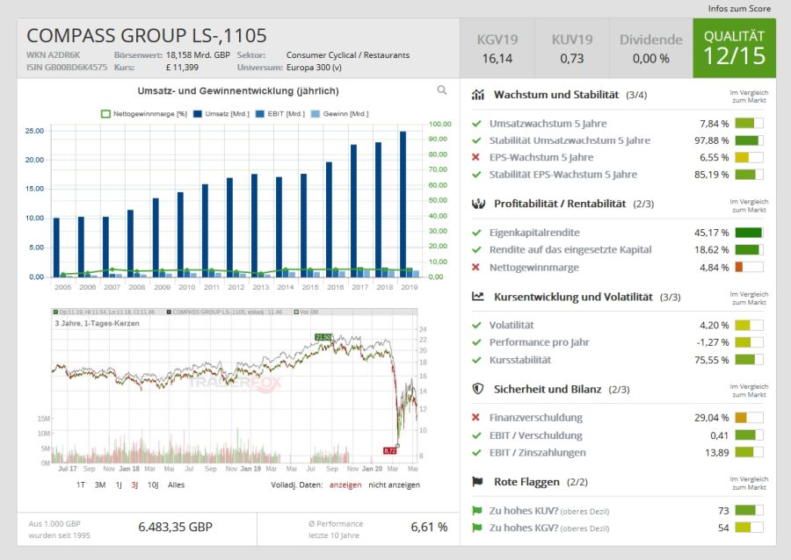The height and width of the screenshot is (560, 791).
Task: Switch price chart to 3M range
Action: pos(100,485)
